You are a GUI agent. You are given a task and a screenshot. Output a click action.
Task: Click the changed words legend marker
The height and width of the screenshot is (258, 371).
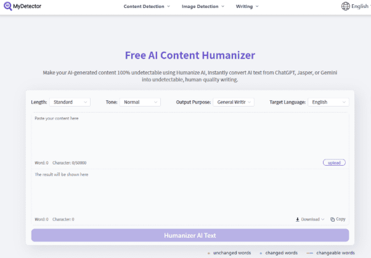(261, 253)
